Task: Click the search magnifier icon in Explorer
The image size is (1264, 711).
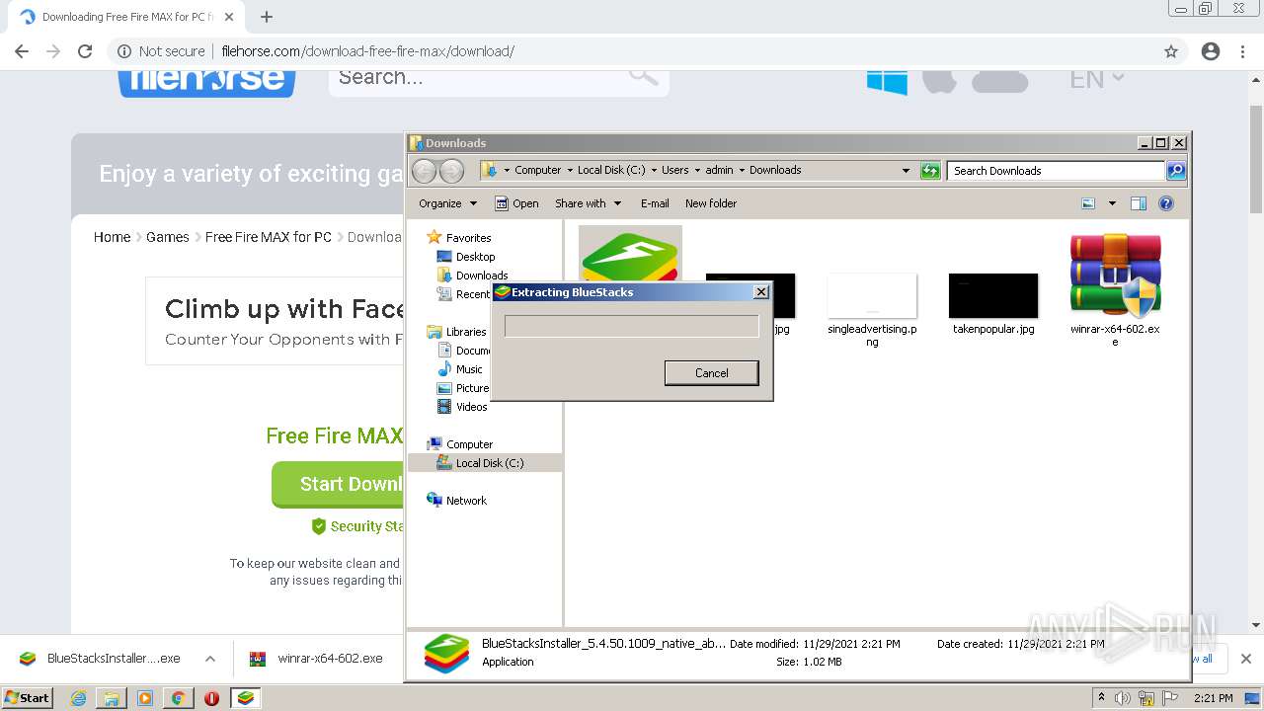Action: tap(1175, 171)
